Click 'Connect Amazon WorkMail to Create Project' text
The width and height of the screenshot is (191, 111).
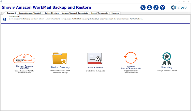24,72
